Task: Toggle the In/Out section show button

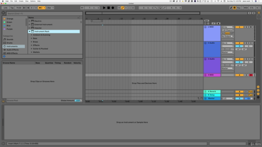Action: point(258,87)
